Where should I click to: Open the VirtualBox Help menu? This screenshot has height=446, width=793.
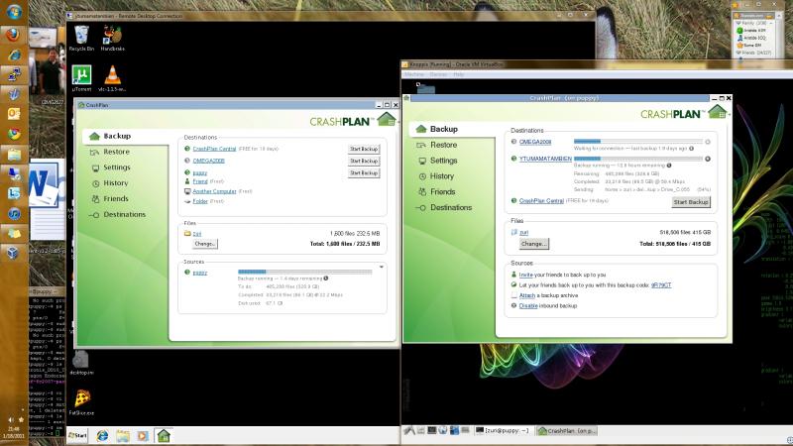tap(458, 74)
